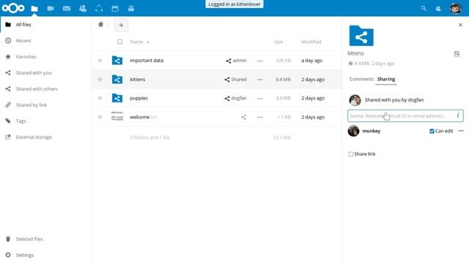The image size is (469, 263).
Task: Open share options menu for monkey
Action: pyautogui.click(x=461, y=131)
